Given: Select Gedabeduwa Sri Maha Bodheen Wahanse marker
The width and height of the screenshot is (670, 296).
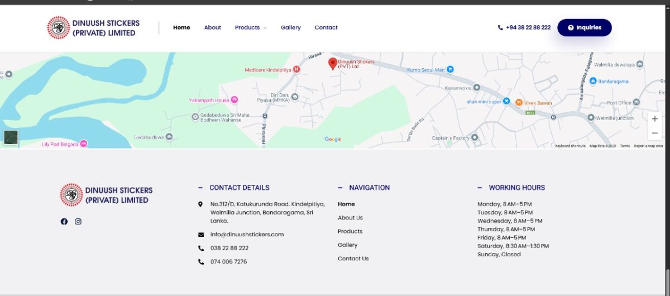Looking at the screenshot, I should pos(195,117).
